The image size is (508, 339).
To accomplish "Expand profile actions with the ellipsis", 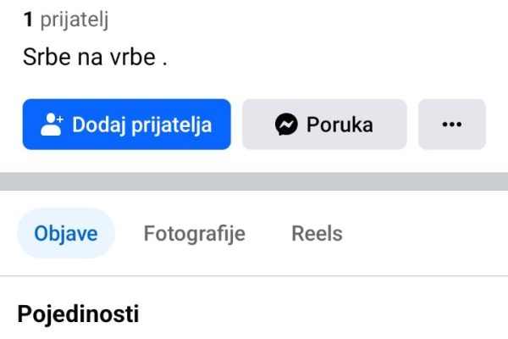I will (x=452, y=125).
